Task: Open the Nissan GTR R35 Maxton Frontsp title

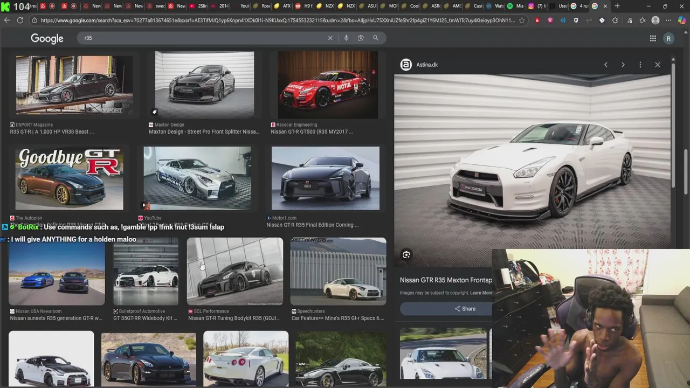Action: click(x=446, y=280)
